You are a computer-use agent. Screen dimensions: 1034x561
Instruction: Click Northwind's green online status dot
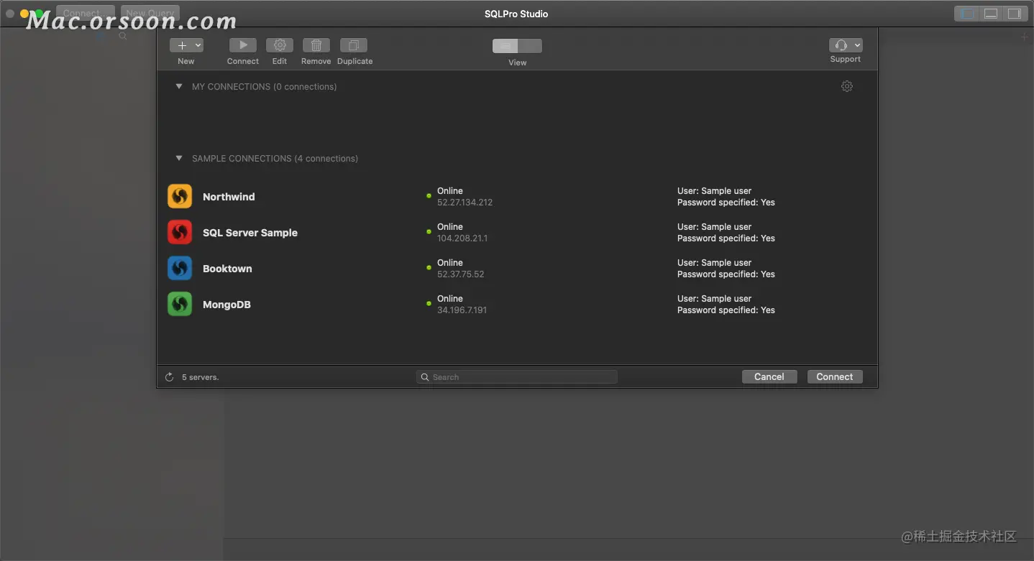[429, 195]
